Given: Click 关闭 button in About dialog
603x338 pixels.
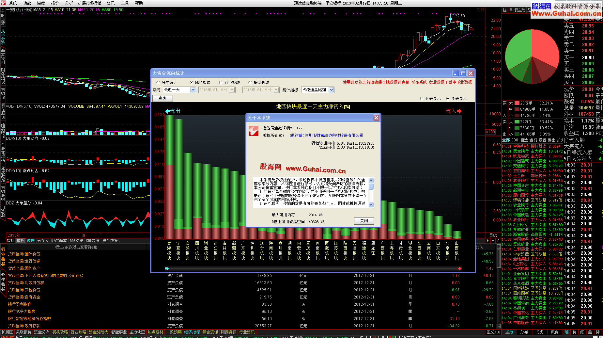Looking at the screenshot, I should [x=364, y=221].
